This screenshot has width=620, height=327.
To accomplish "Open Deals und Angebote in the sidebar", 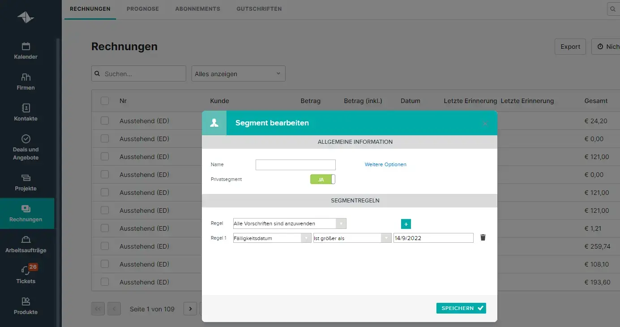I will point(26,148).
